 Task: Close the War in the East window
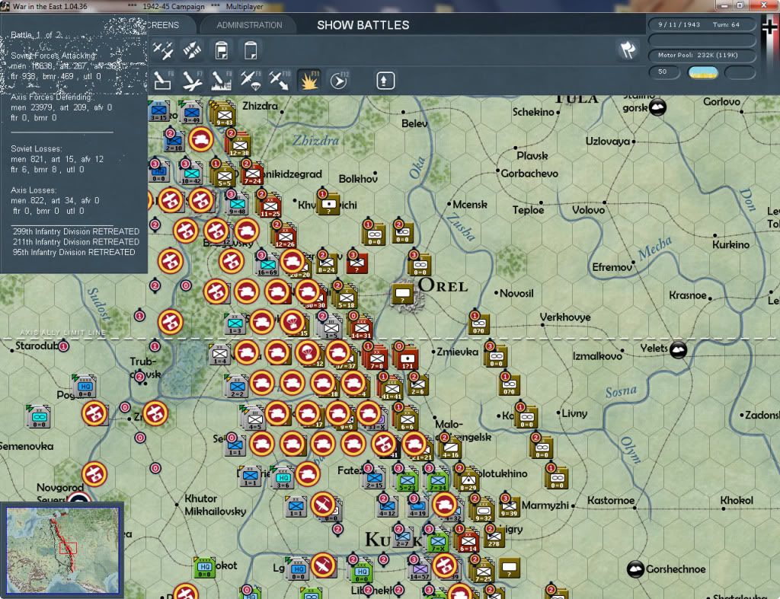click(x=764, y=5)
